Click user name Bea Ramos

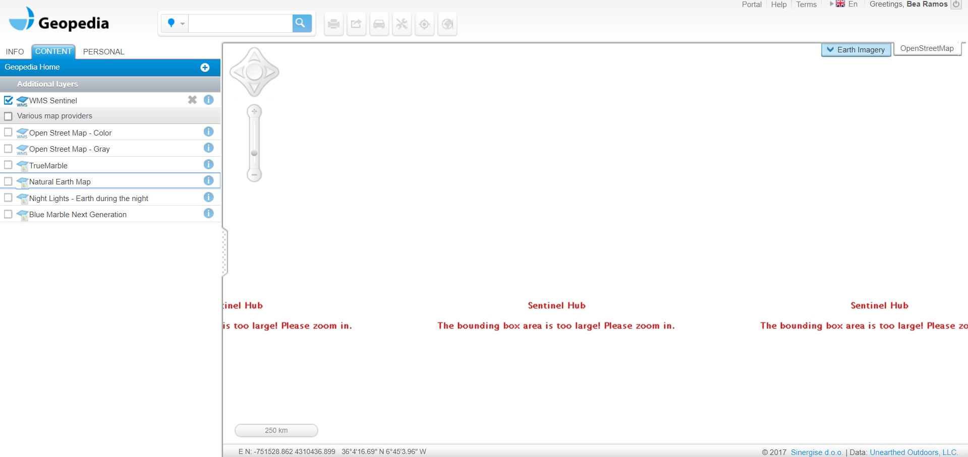(x=927, y=4)
